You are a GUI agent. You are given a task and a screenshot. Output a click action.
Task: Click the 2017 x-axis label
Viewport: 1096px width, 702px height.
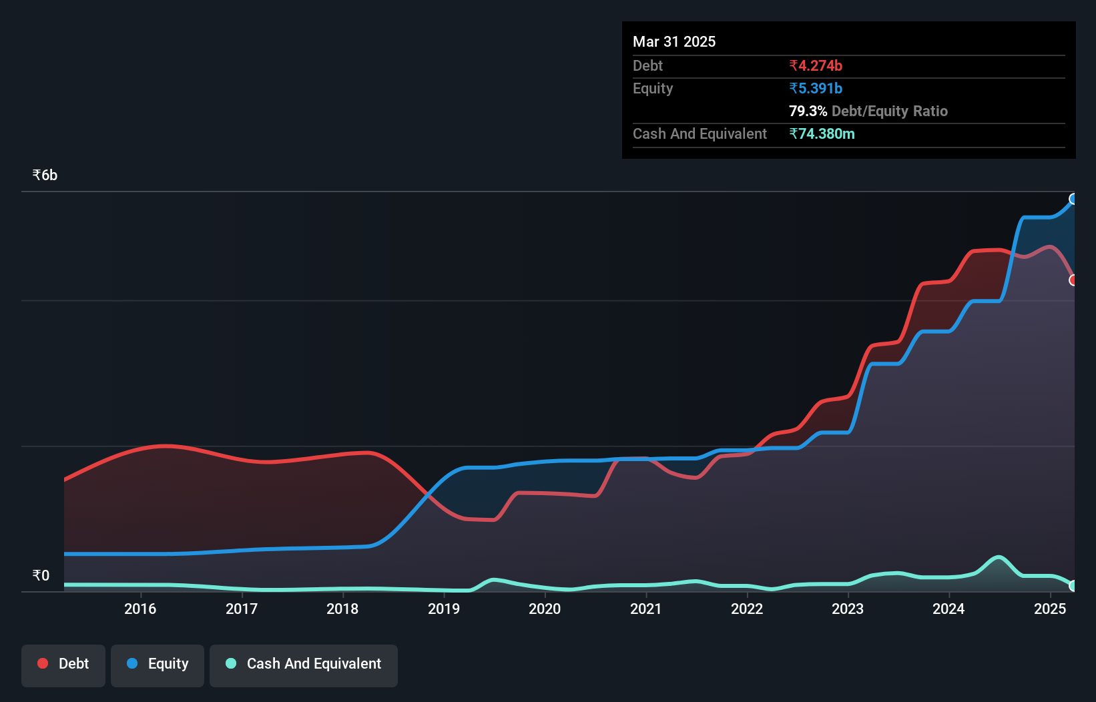click(x=242, y=609)
